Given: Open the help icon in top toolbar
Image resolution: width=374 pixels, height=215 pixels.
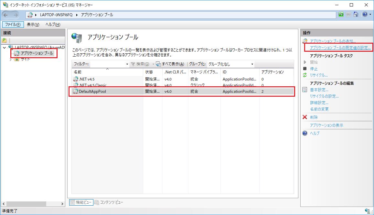Looking at the screenshot, I should point(365,14).
